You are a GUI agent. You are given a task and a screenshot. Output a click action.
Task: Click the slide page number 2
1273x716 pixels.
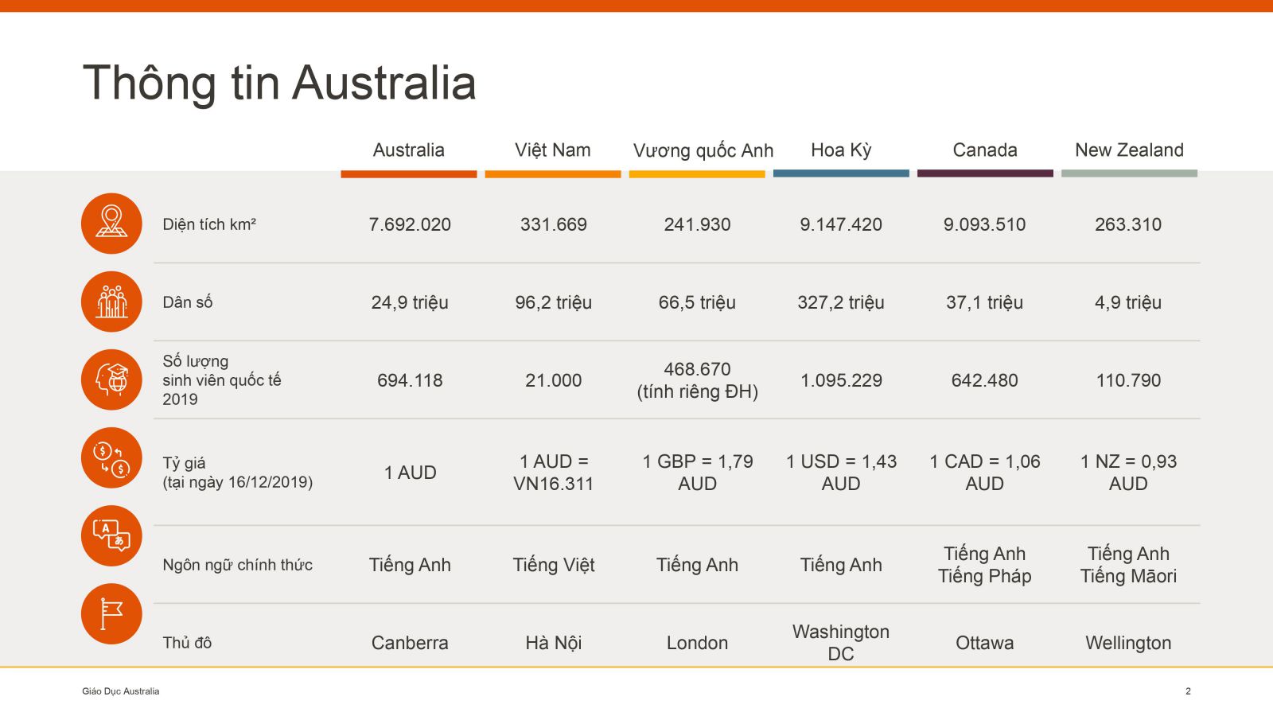pos(1188,691)
